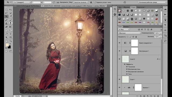This screenshot has width=172, height=97.
Task: Select the Lasso tool
Action: tap(6, 13)
